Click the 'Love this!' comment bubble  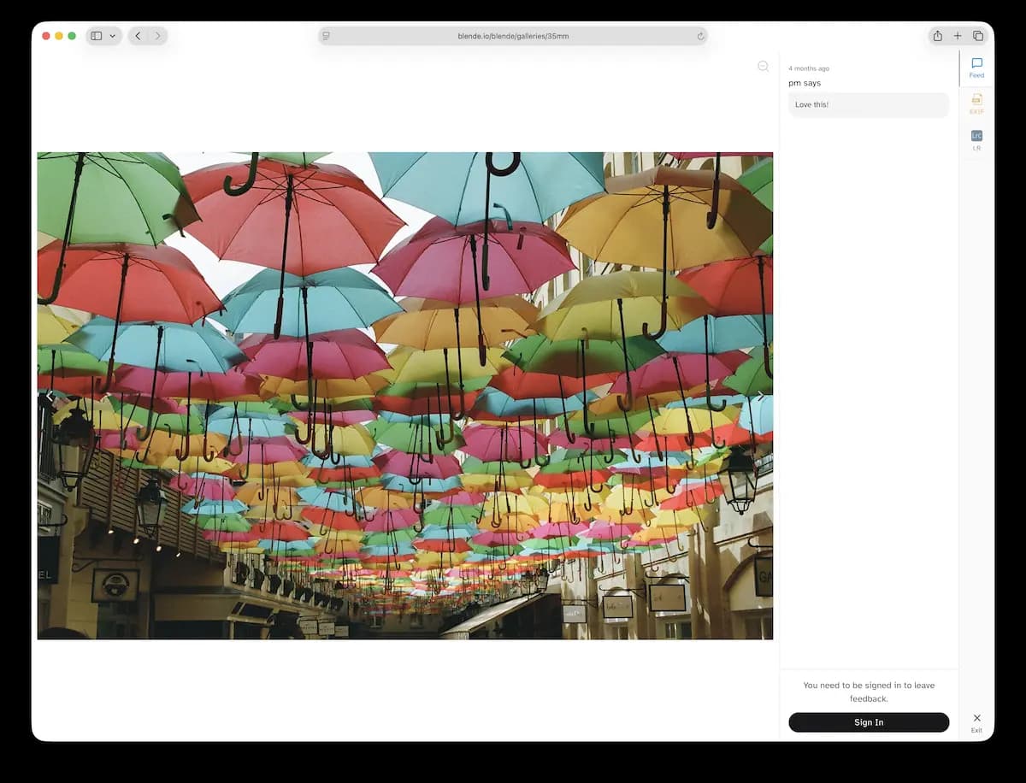coord(868,105)
